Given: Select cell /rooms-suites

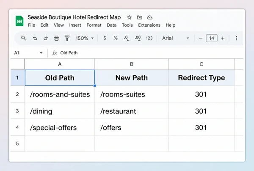Looking at the screenshot, I should point(132,94).
